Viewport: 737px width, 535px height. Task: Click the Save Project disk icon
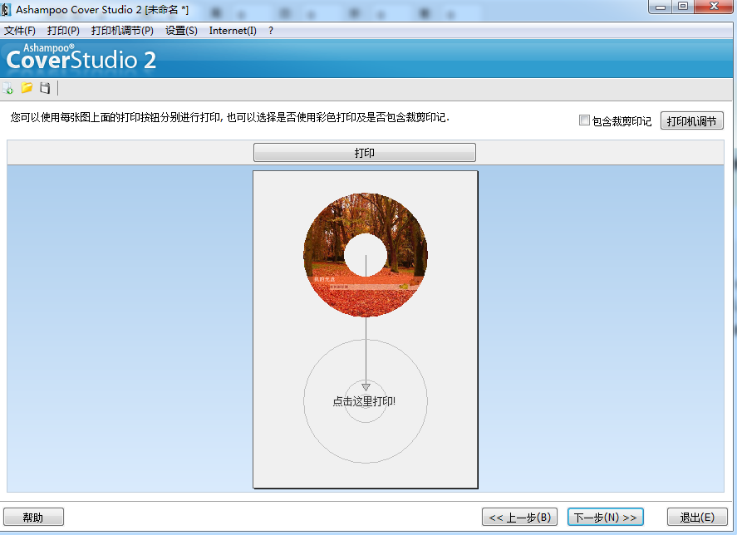coord(45,88)
